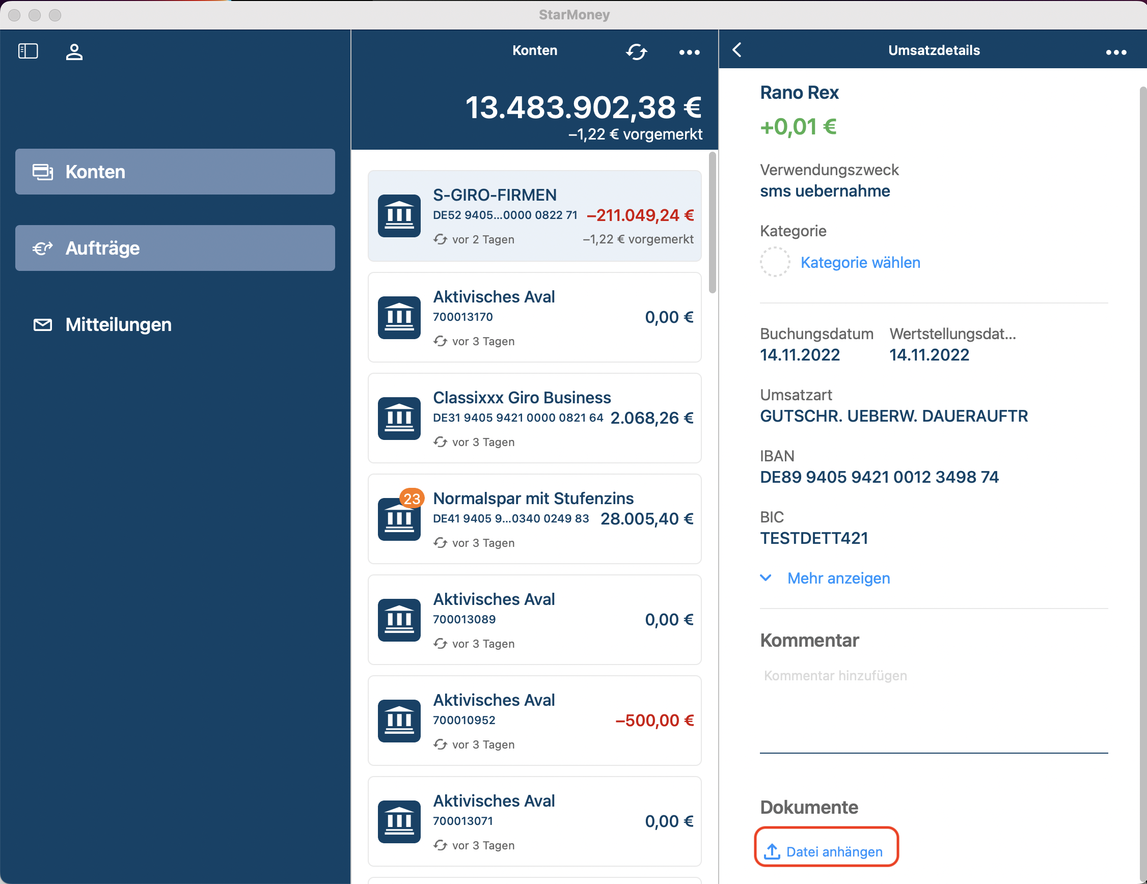Click the 23 notification badge on Normalspar
Image resolution: width=1147 pixels, height=884 pixels.
pos(412,498)
